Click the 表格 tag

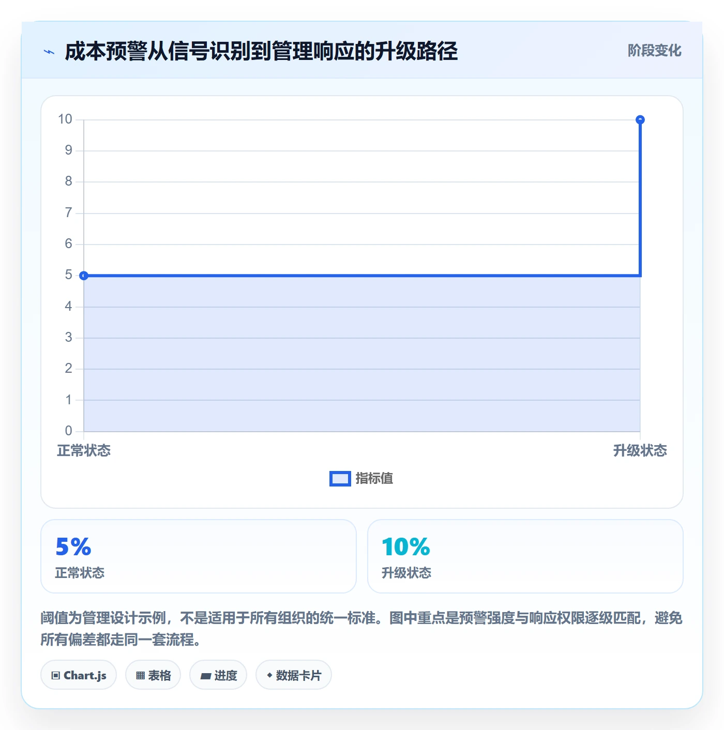(153, 675)
